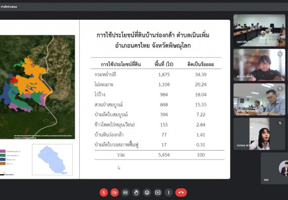Click the percentage 7.22
The image size is (288, 200).
coord(201,115)
